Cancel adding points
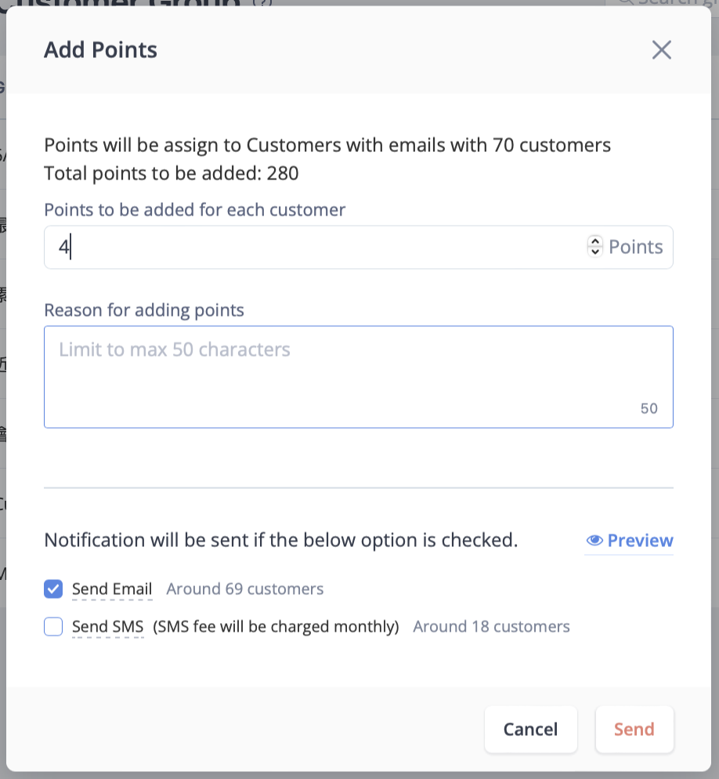Screen dimensions: 719x779 531,730
